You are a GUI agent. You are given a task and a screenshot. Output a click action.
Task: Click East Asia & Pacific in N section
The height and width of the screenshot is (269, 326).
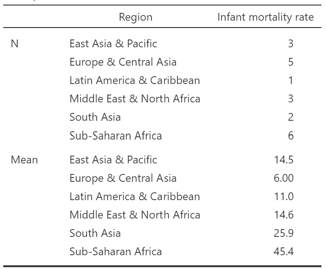[x=113, y=44]
